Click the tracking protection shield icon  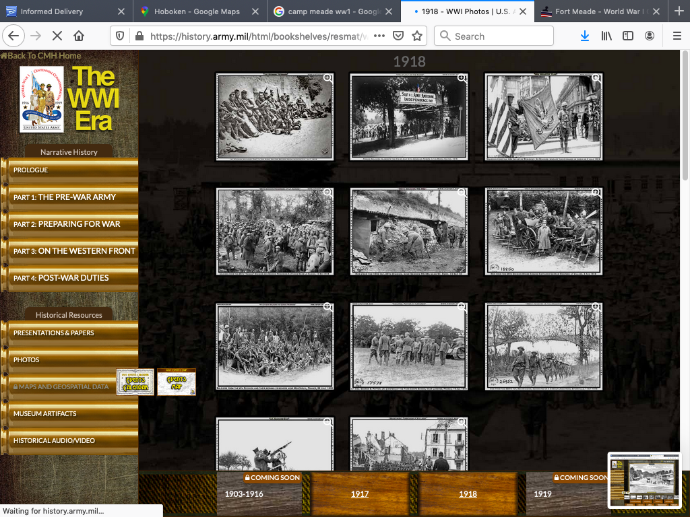[120, 36]
